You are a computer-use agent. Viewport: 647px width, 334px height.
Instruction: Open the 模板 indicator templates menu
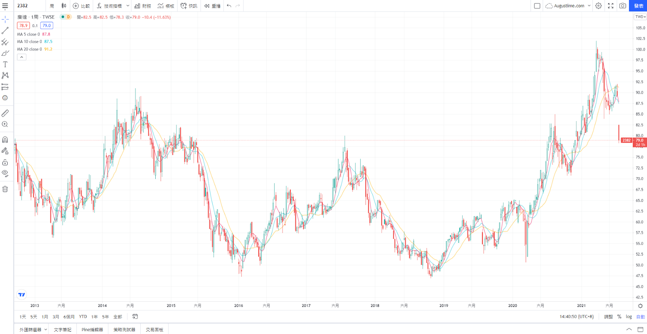pos(166,6)
